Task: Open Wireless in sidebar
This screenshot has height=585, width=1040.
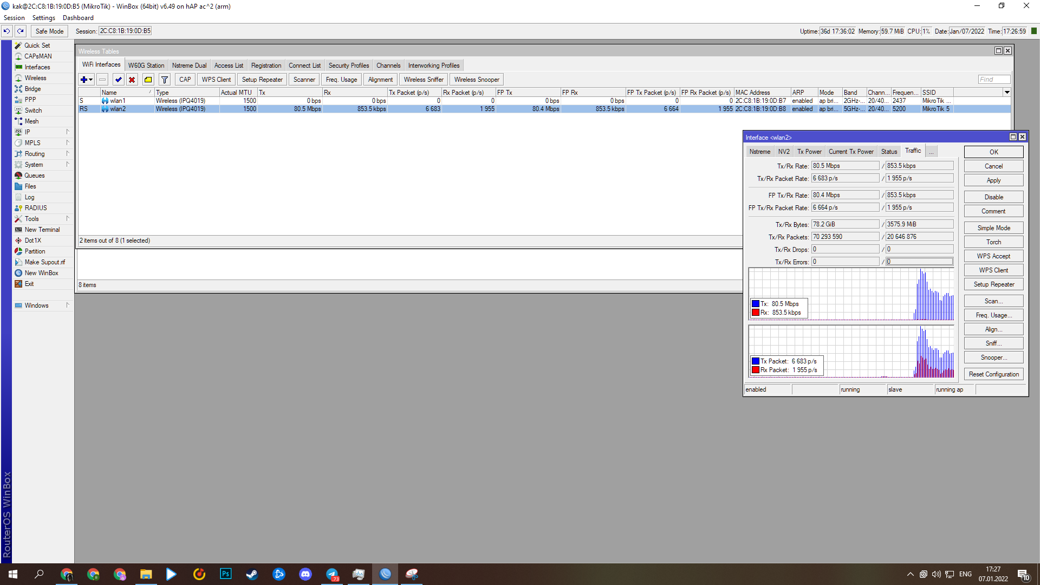Action: 35,78
